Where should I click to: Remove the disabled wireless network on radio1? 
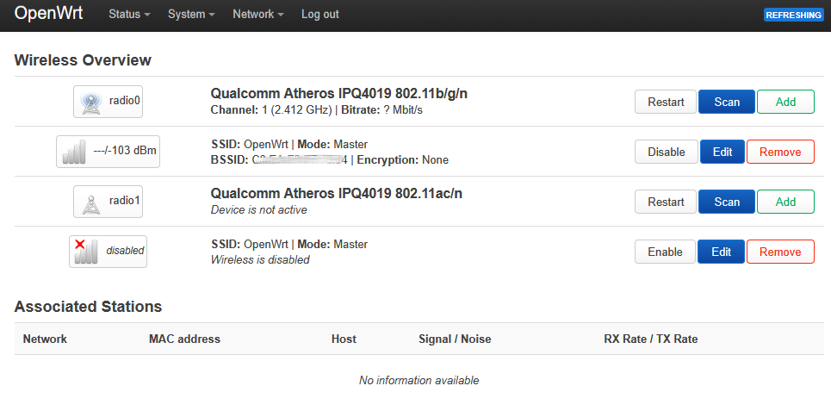click(x=779, y=252)
